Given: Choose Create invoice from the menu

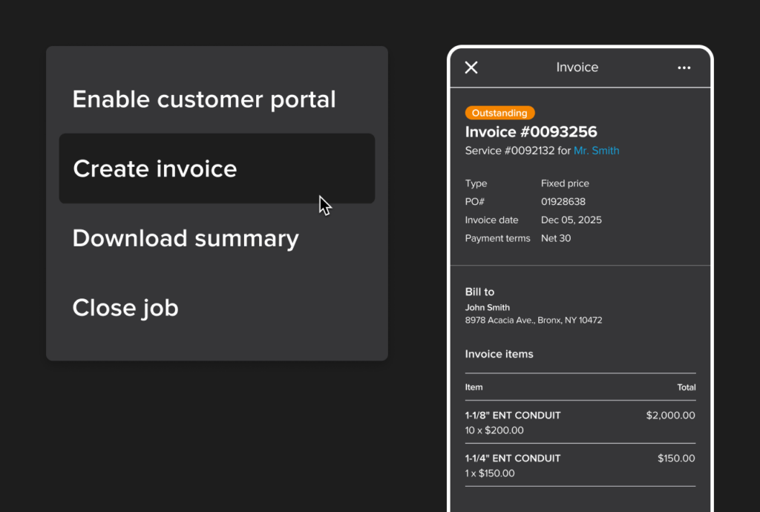Looking at the screenshot, I should coord(154,168).
